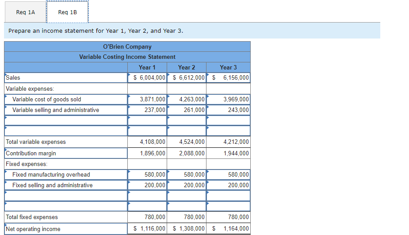Click the Variable expenses: row label
This screenshot has height=235, width=409.
[x=30, y=89]
